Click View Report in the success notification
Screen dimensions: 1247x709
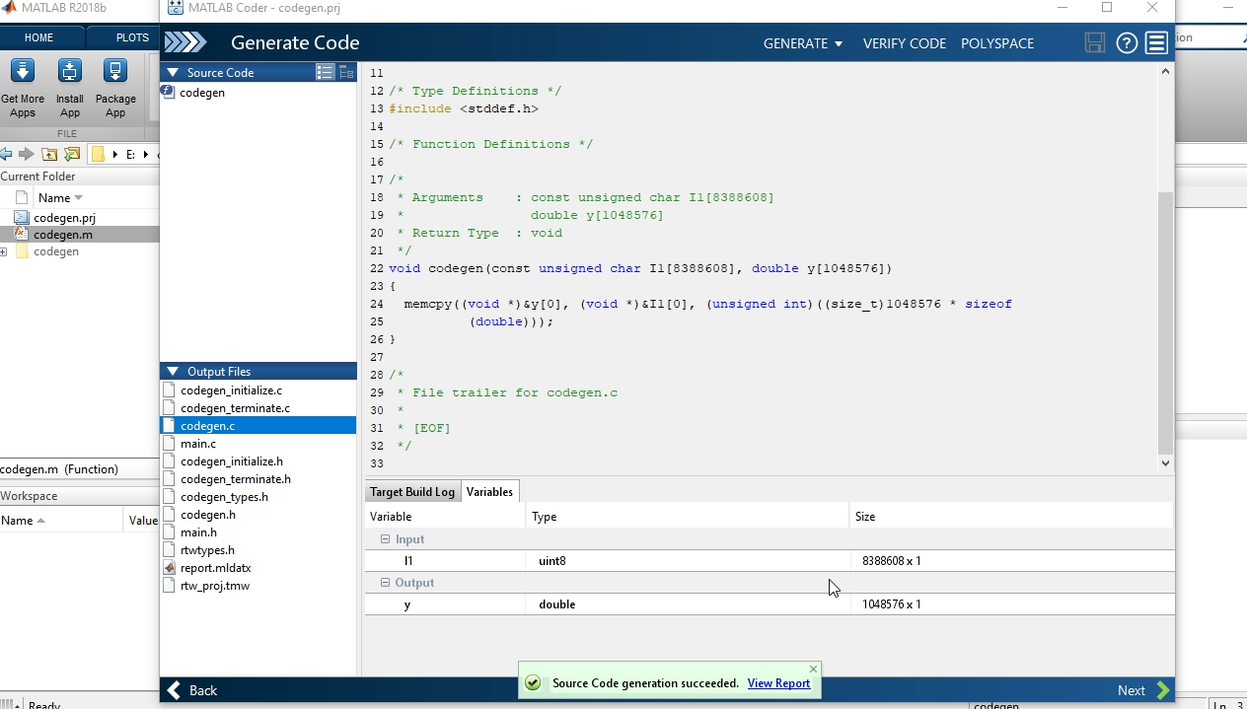click(778, 682)
